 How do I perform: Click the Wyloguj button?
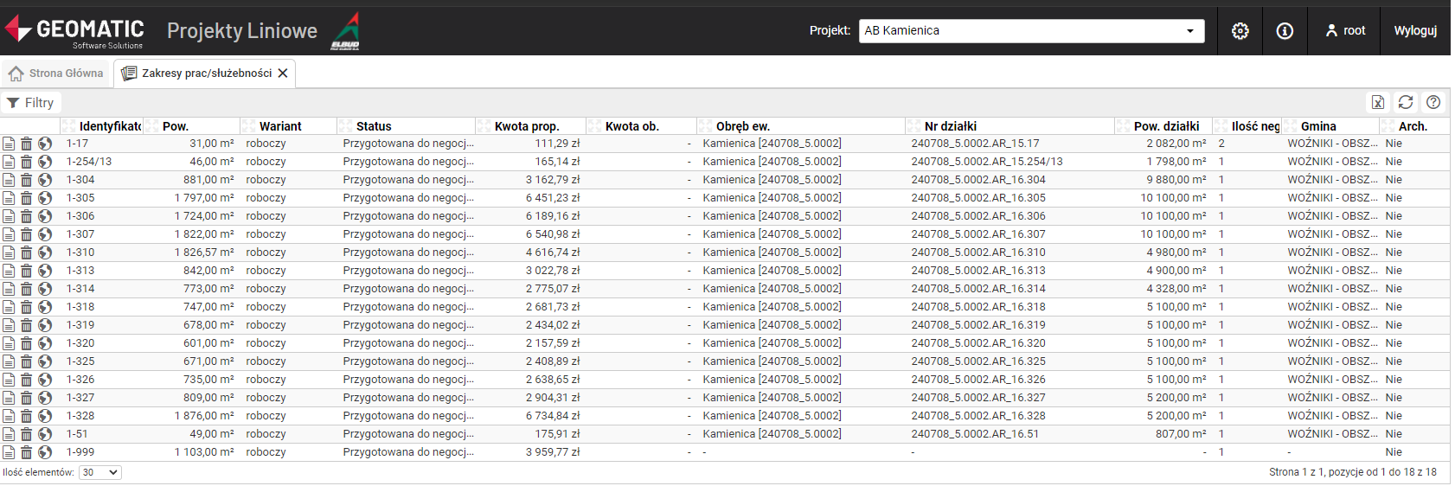(1414, 31)
